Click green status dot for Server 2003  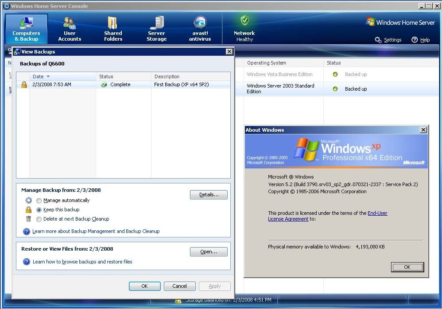[x=335, y=89]
